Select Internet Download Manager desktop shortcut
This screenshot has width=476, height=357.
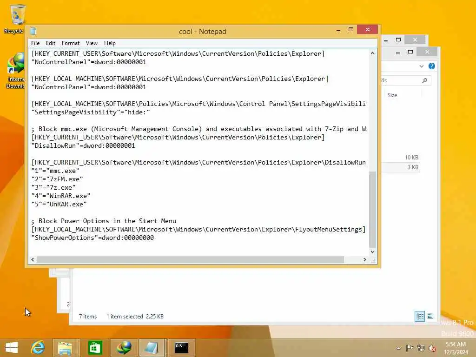tap(15, 71)
